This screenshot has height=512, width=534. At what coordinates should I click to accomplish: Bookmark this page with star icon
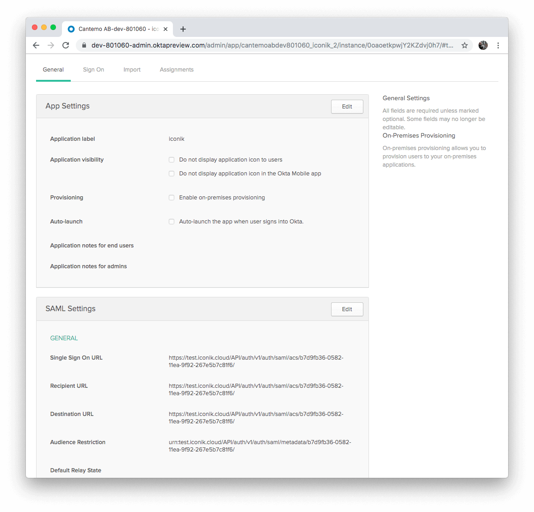(x=465, y=45)
